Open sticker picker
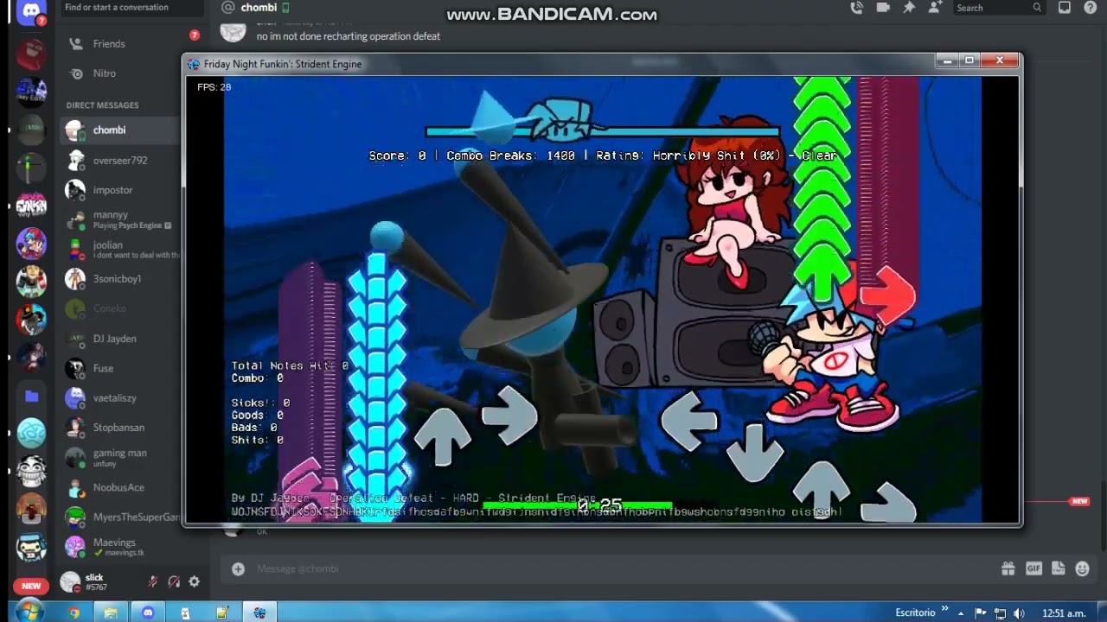 point(1058,568)
